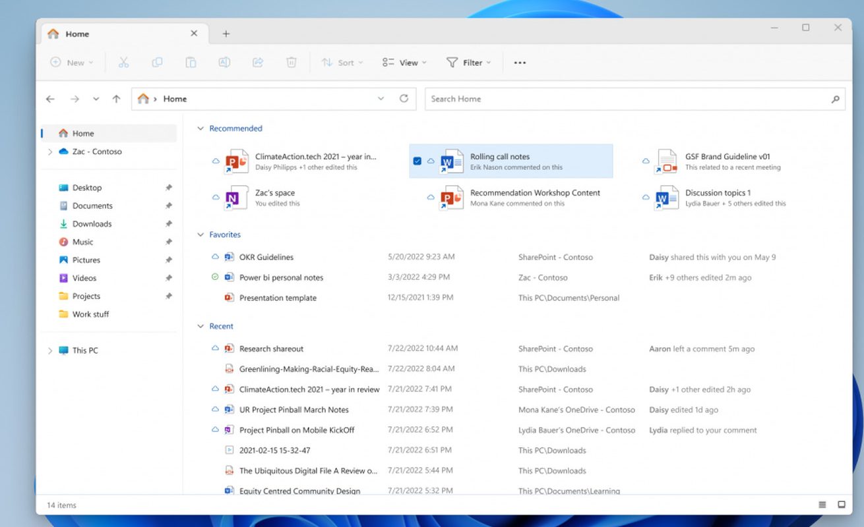Click the Share icon in toolbar

coord(258,63)
